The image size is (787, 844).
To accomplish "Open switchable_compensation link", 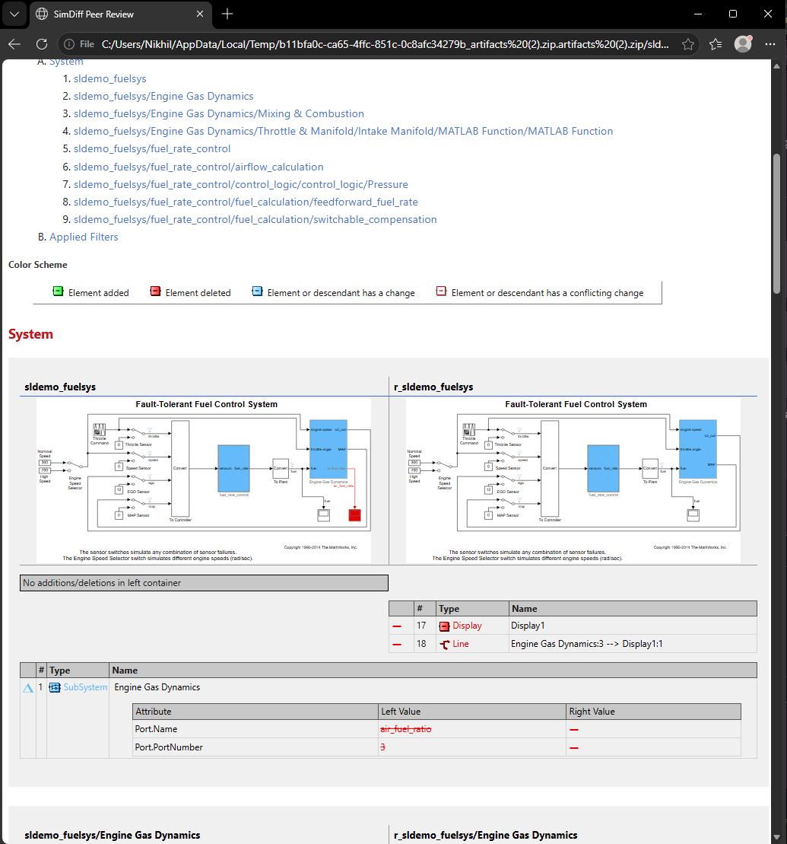I will (255, 220).
